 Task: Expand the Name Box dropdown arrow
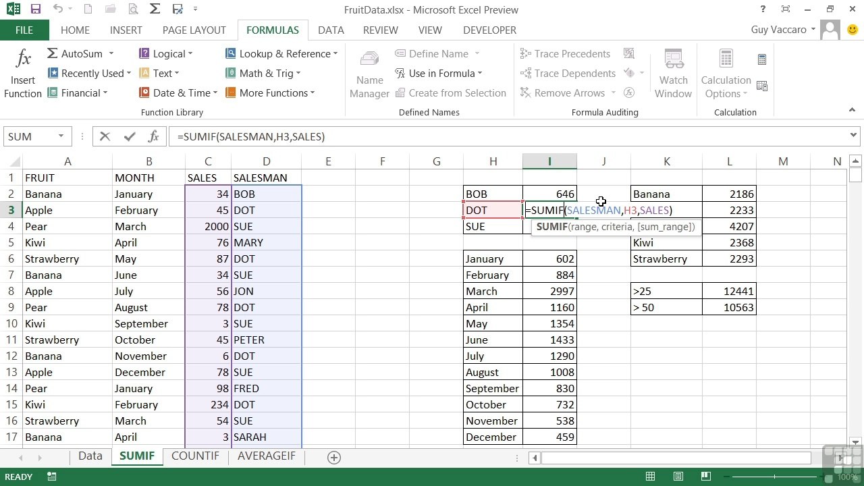click(61, 136)
